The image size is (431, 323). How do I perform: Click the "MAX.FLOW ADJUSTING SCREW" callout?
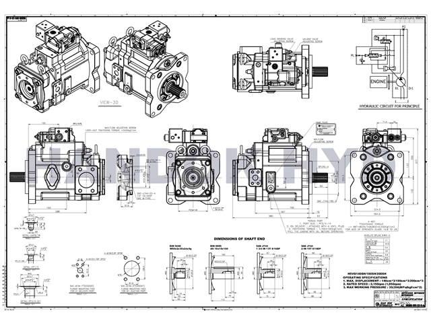click(122, 128)
